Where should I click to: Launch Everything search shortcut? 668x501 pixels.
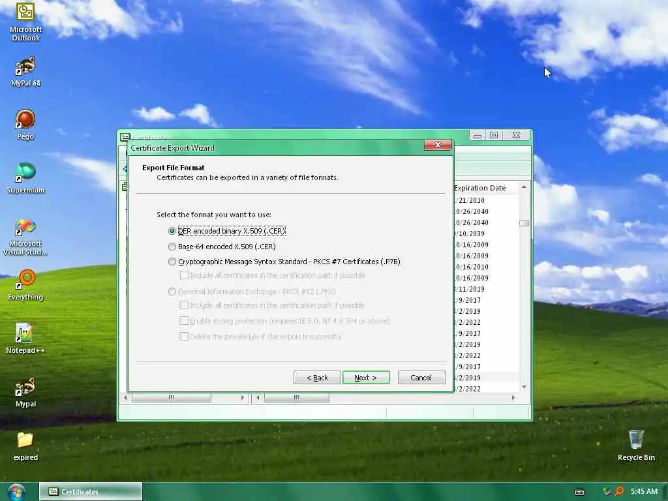click(x=25, y=284)
